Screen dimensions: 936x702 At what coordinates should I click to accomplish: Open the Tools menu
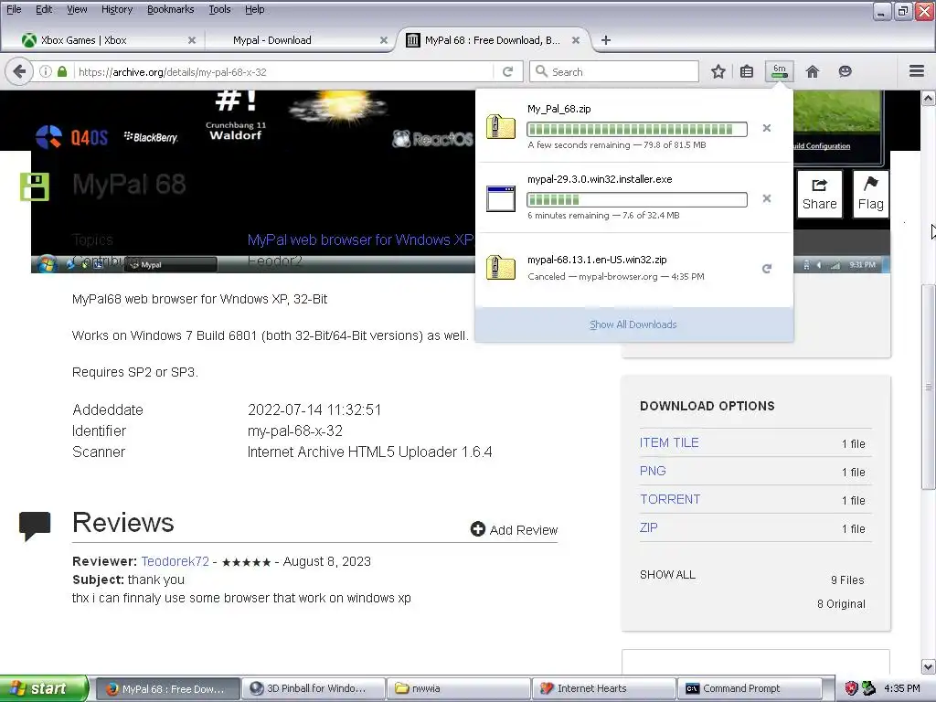tap(219, 9)
